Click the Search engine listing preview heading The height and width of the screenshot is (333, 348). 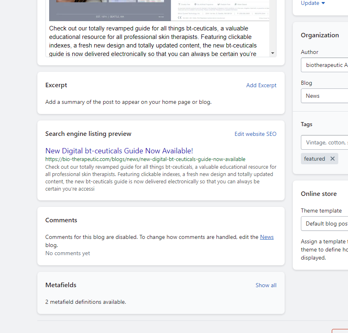[x=89, y=134]
